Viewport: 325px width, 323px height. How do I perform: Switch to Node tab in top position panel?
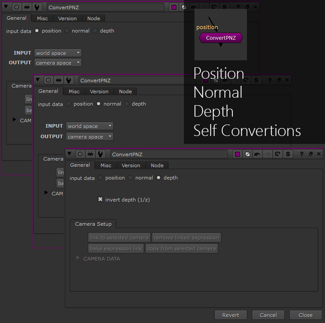coord(93,18)
